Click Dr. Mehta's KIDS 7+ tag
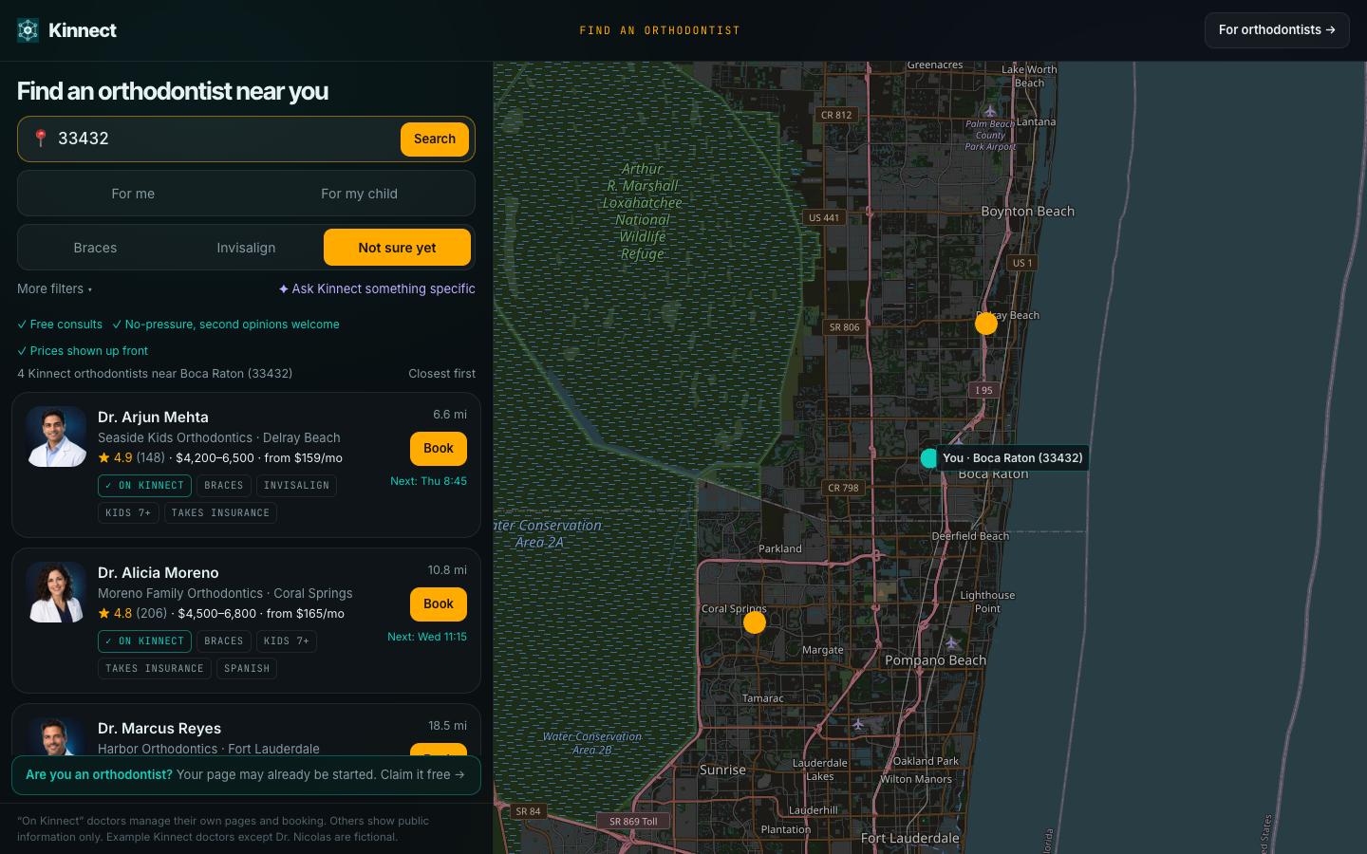This screenshot has height=854, width=1367. coord(128,513)
